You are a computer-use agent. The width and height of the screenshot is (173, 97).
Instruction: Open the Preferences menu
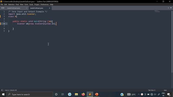coord(44,5)
